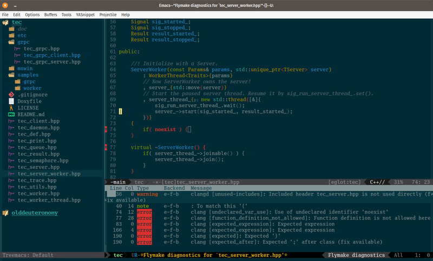This screenshot has width=433, height=261.
Task: Open the Tools menu
Action: (66, 15)
